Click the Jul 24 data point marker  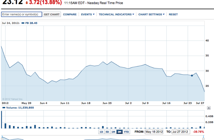[x=192, y=76]
